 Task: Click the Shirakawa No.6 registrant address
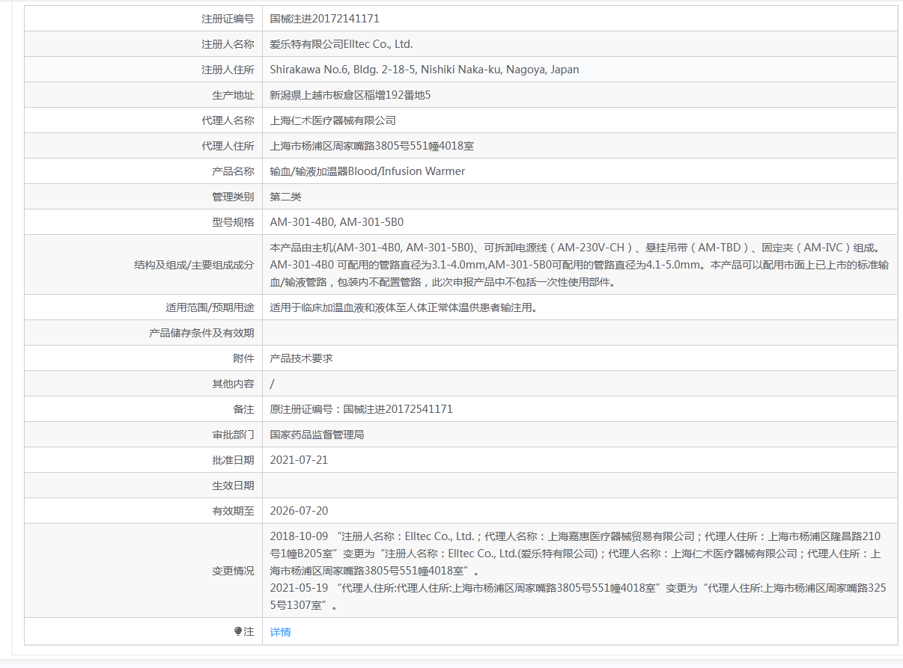point(424,70)
